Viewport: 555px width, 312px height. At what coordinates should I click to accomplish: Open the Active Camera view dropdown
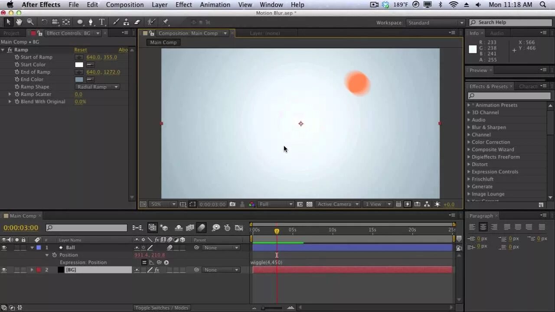[x=339, y=204]
